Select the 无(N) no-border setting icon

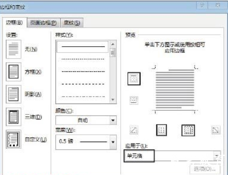pyautogui.click(x=13, y=49)
